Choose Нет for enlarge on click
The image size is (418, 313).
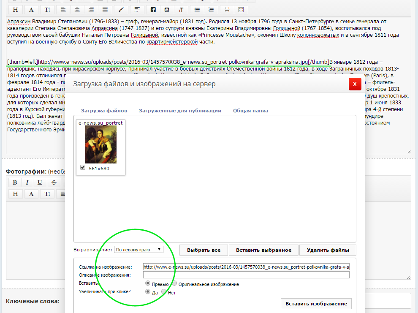click(x=164, y=291)
